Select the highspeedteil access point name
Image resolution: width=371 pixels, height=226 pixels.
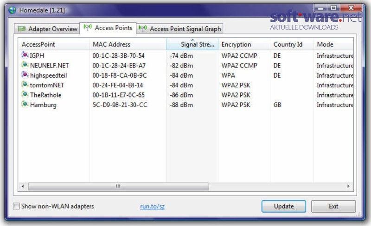click(49, 75)
